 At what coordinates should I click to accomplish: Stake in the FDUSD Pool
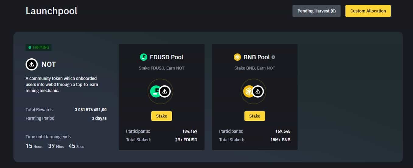162,116
